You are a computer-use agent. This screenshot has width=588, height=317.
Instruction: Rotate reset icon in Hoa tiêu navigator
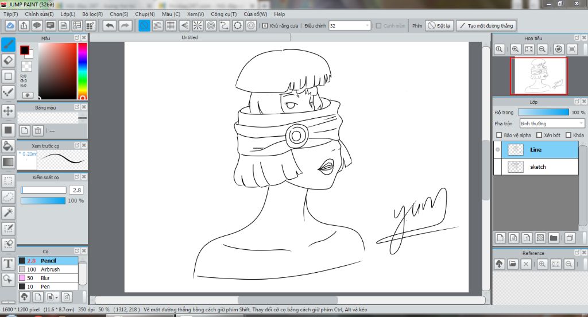pos(559,49)
